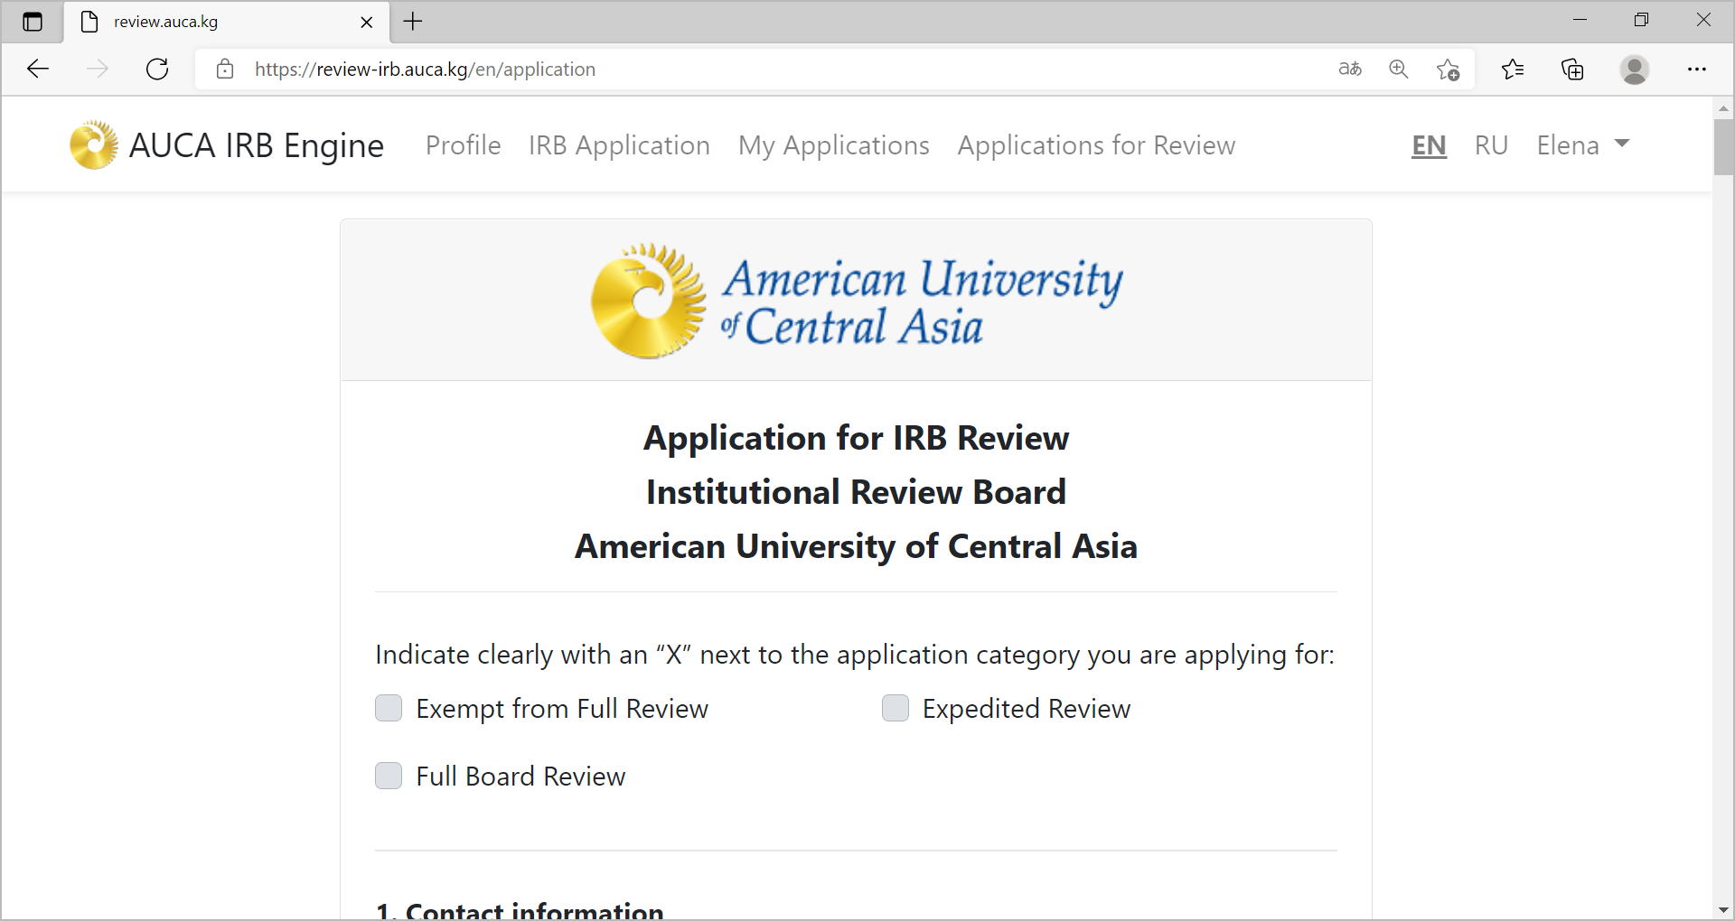The image size is (1735, 921).
Task: Click the AUCA IRB Engine logo icon
Action: [x=93, y=144]
